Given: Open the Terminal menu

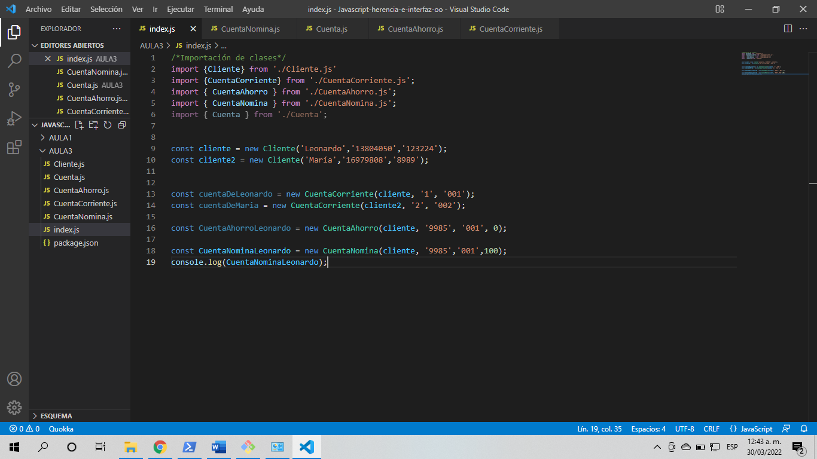Looking at the screenshot, I should coord(218,9).
